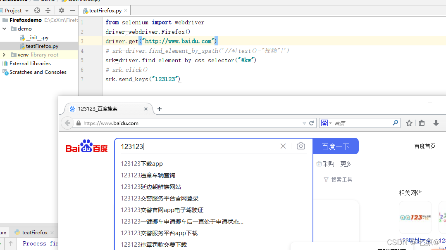
Task: Open the Project view dropdown
Action: 27,11
